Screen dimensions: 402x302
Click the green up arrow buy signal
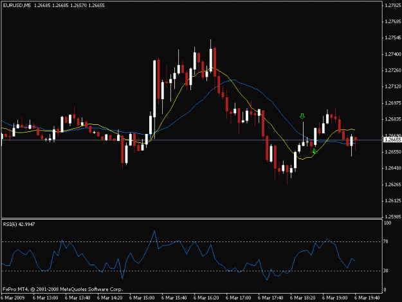tap(315, 151)
